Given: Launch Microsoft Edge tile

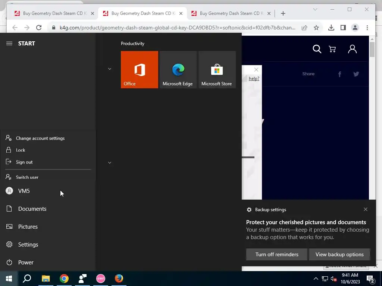Looking at the screenshot, I should click(178, 70).
